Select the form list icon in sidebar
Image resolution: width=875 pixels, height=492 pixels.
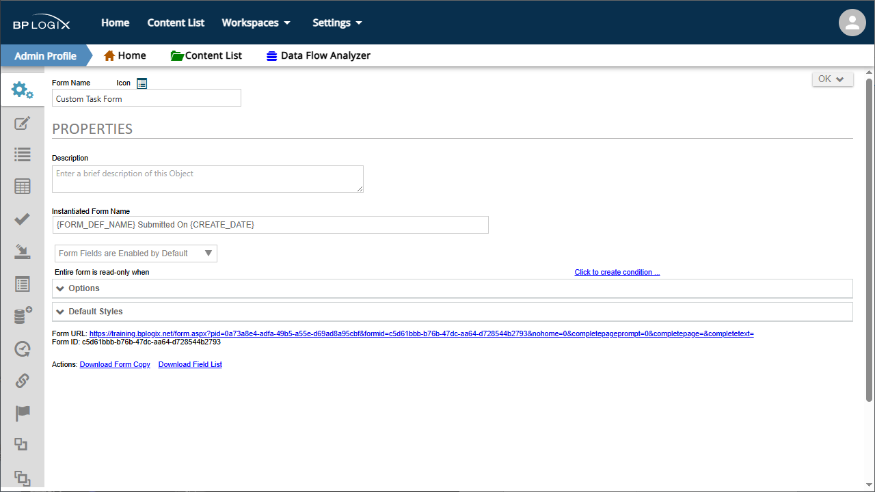click(x=23, y=284)
